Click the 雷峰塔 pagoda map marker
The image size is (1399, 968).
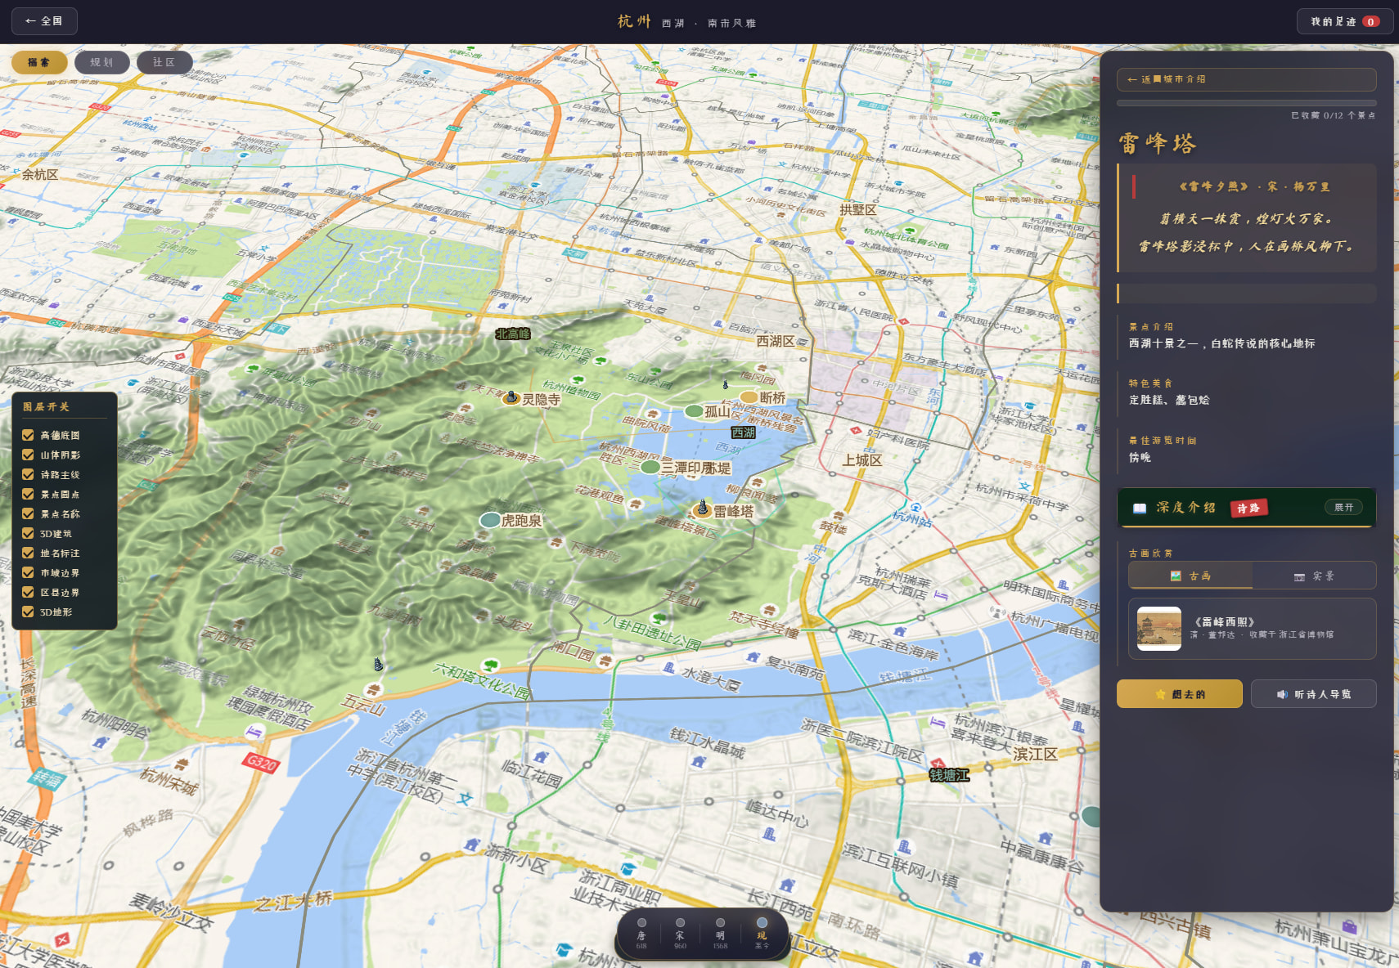pyautogui.click(x=702, y=509)
